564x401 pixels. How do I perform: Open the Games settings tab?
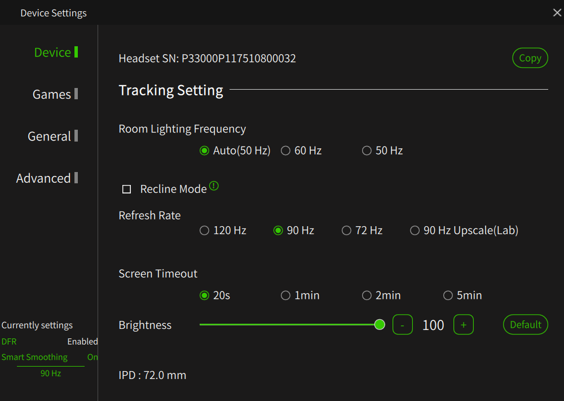[55, 94]
